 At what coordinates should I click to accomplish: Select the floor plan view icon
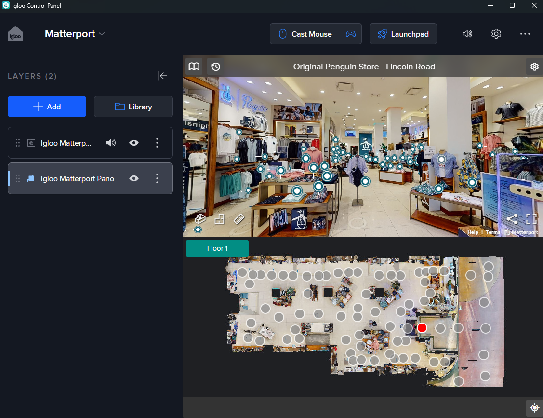pyautogui.click(x=219, y=219)
